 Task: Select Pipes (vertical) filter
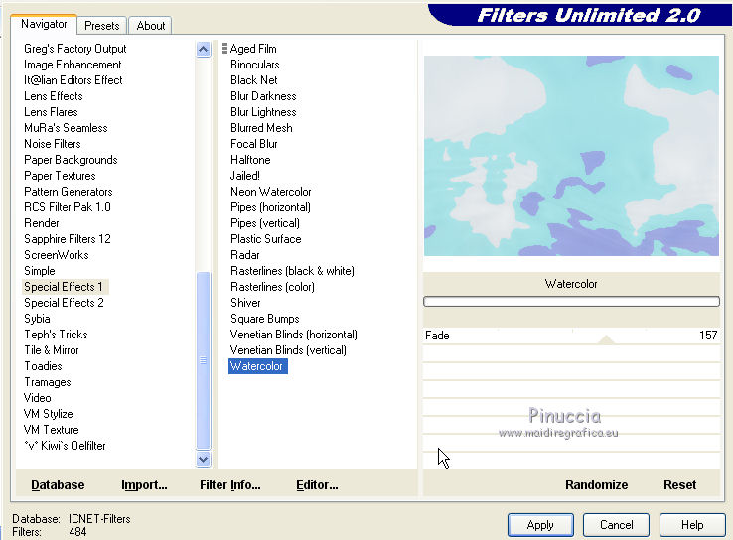click(264, 223)
